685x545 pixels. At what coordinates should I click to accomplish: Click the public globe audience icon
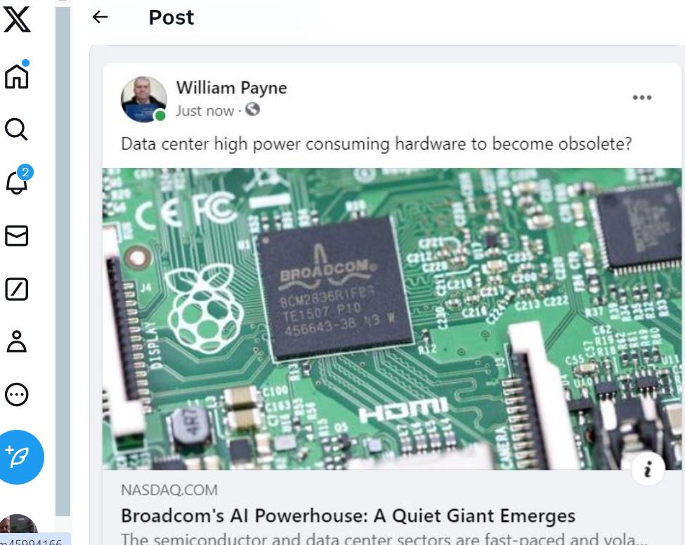tap(252, 109)
